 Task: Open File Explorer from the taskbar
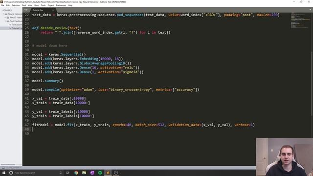point(84,173)
